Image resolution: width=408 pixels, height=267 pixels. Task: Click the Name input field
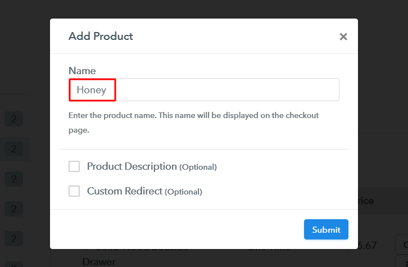click(x=204, y=89)
